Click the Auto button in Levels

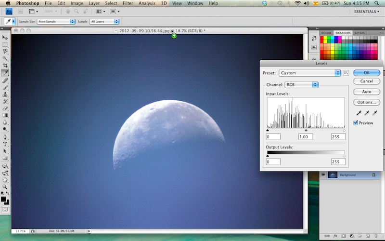(x=366, y=92)
